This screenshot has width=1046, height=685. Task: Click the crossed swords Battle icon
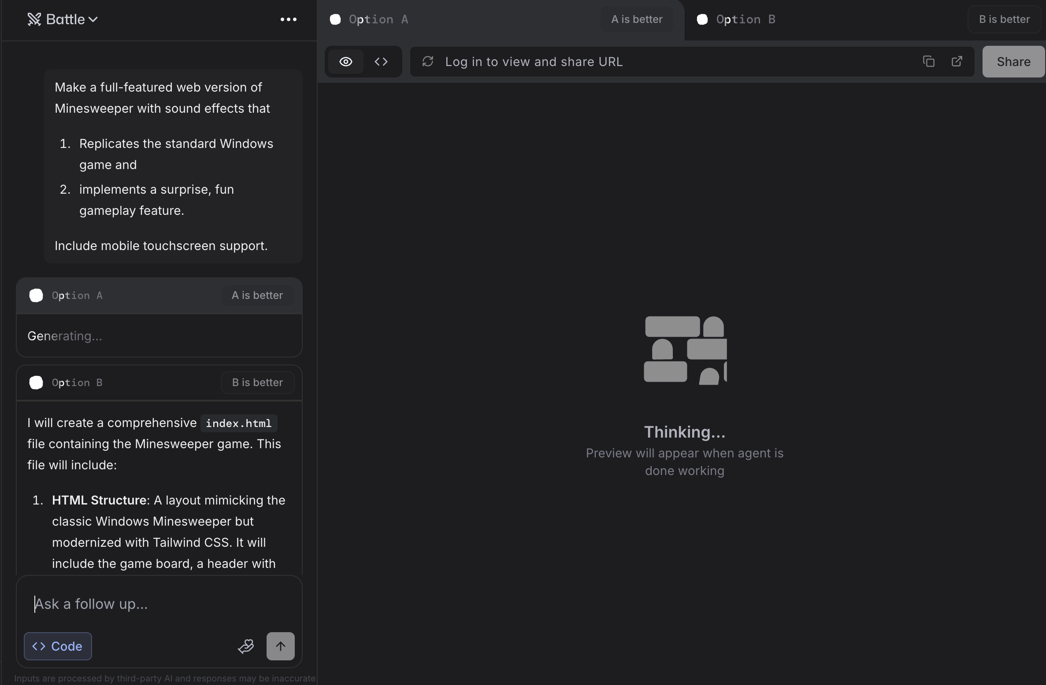coord(34,19)
